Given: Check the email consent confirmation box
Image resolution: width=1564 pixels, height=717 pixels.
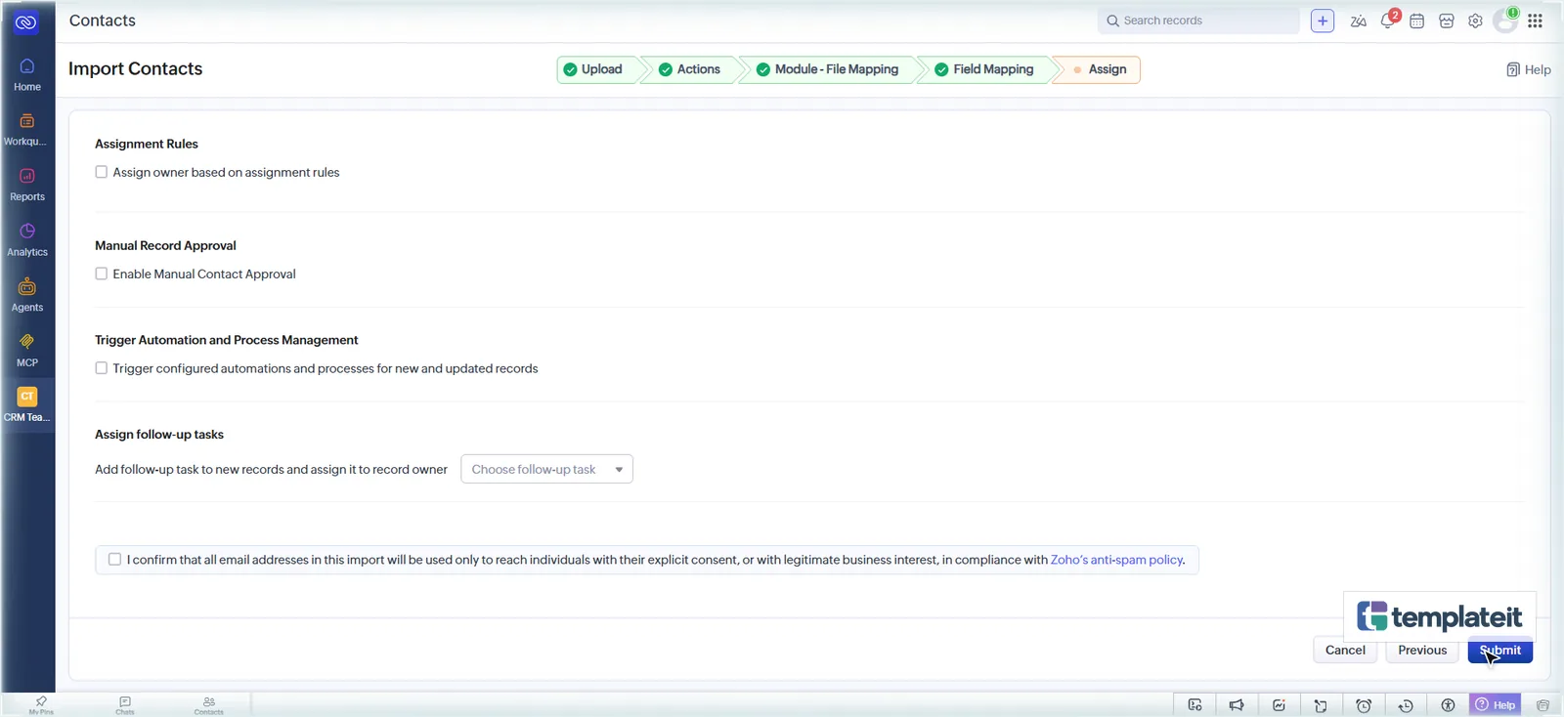Looking at the screenshot, I should pos(114,560).
